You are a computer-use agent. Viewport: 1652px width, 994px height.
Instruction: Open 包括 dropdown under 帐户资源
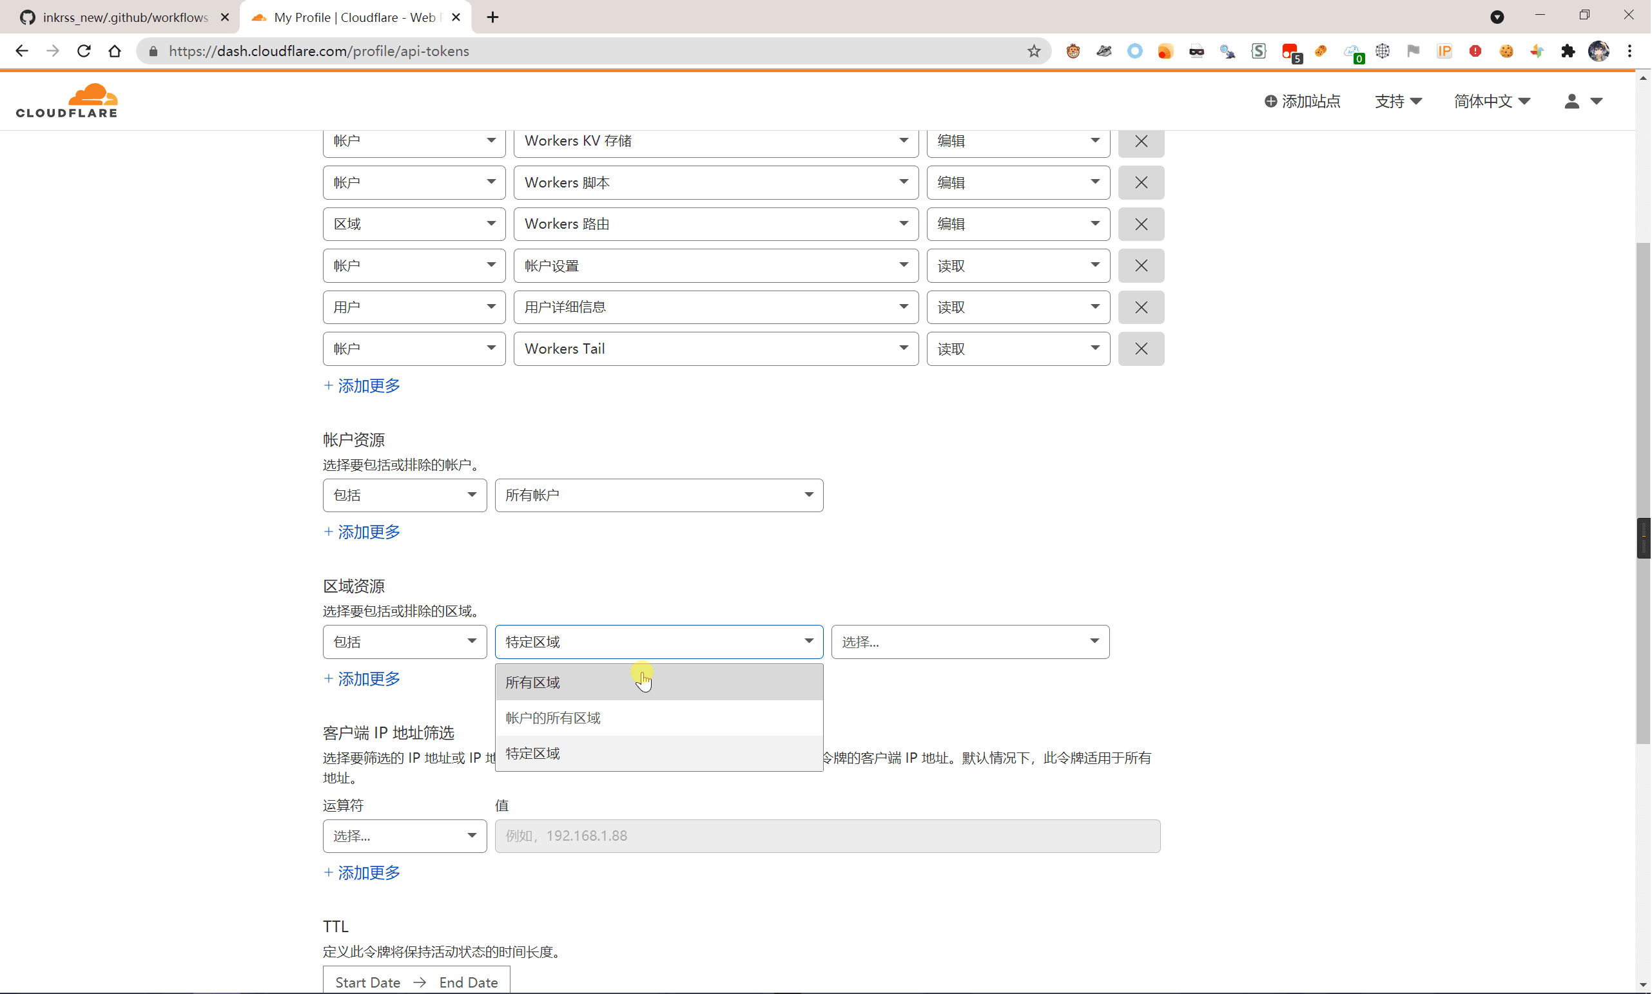coord(405,495)
